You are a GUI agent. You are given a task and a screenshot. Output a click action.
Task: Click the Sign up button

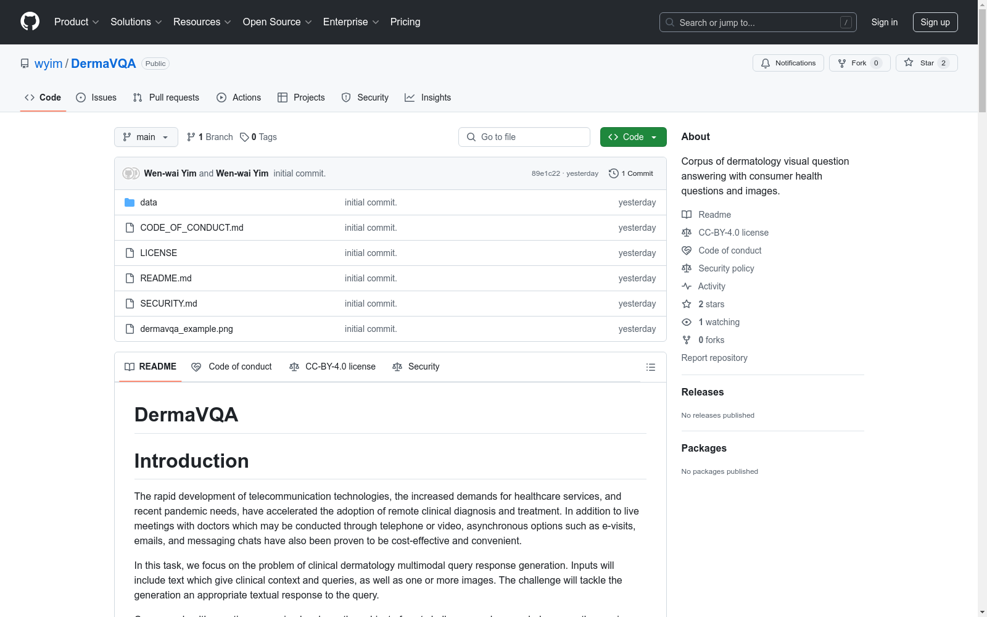click(935, 22)
